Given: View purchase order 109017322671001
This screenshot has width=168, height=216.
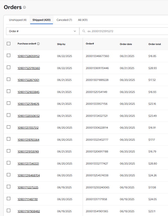Looking at the screenshot, I should (28, 80).
